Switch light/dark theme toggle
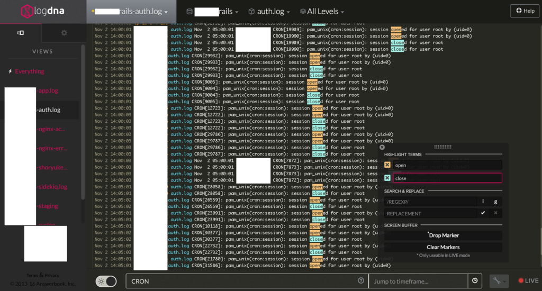 click(x=106, y=281)
